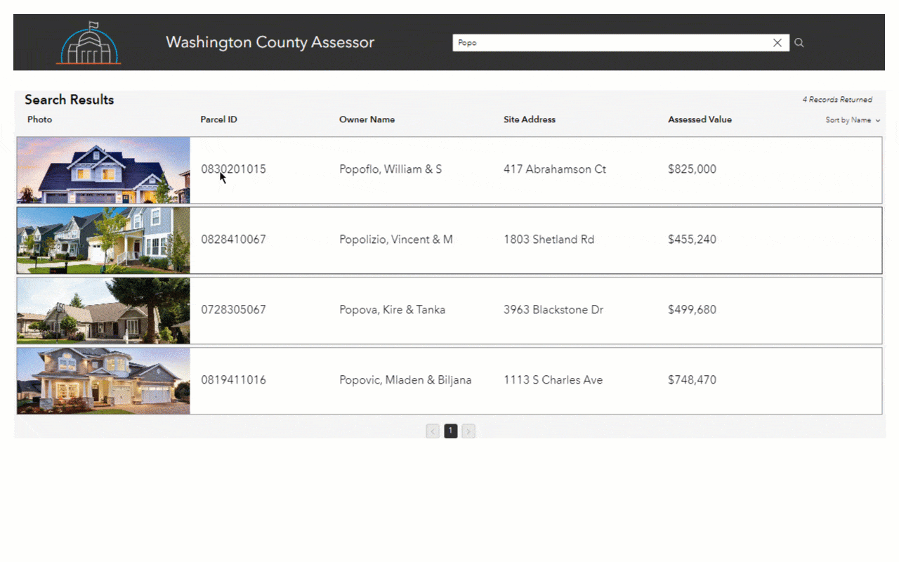This screenshot has height=562, width=899.
Task: Click the magnifying glass search icon
Action: click(799, 42)
